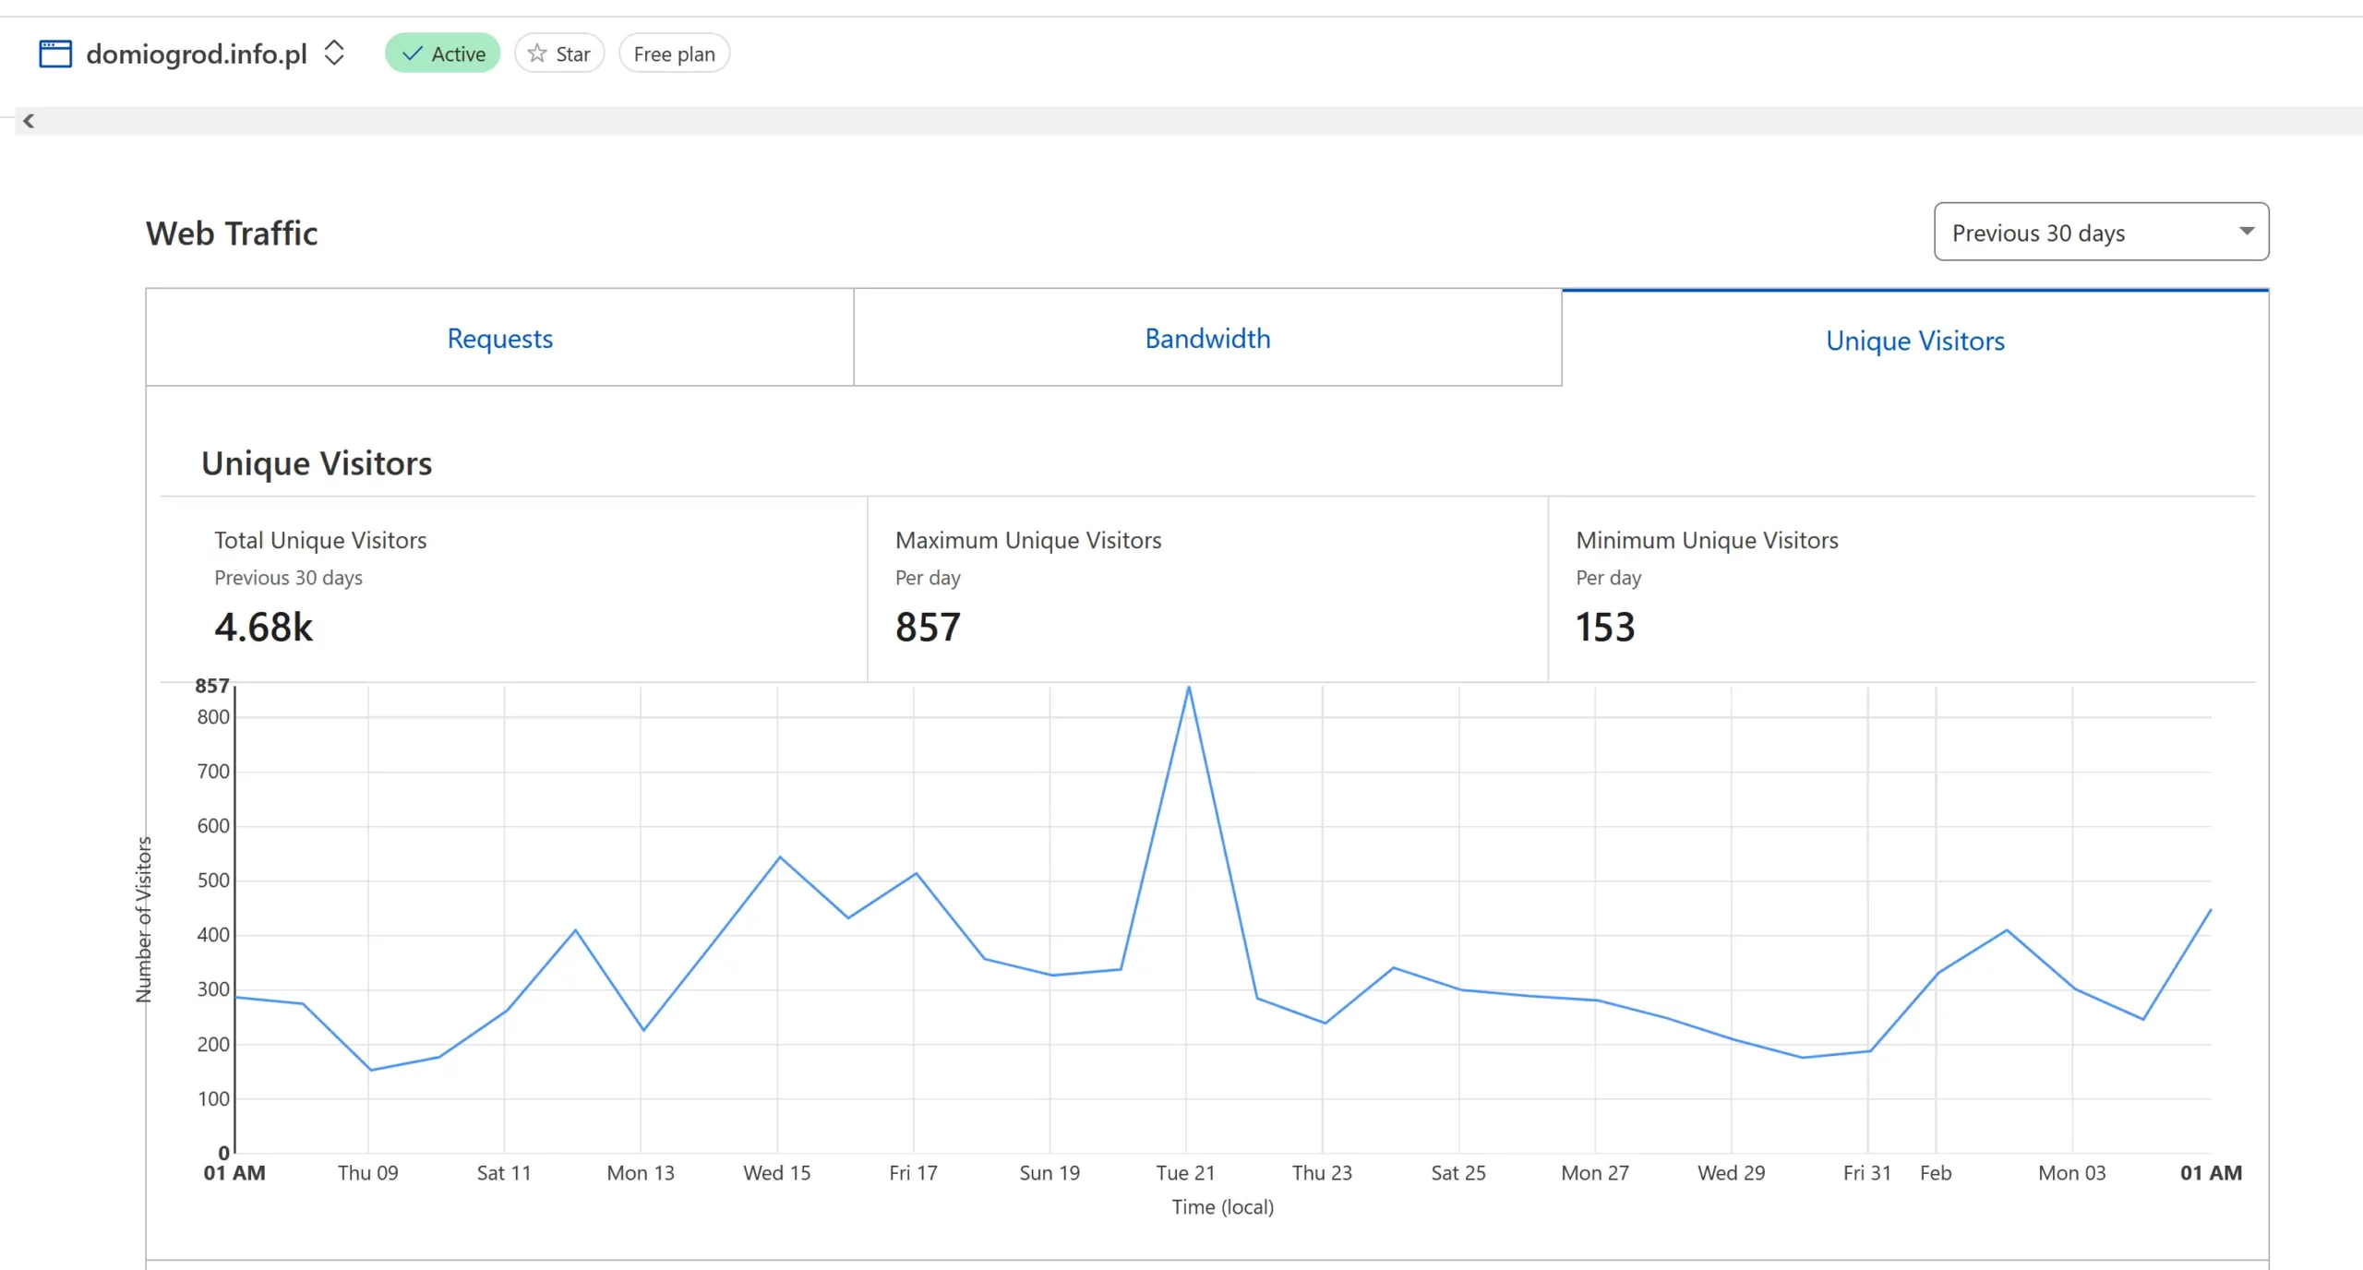This screenshot has height=1270, width=2363.
Task: Click the star icon in Star button
Action: pos(537,54)
